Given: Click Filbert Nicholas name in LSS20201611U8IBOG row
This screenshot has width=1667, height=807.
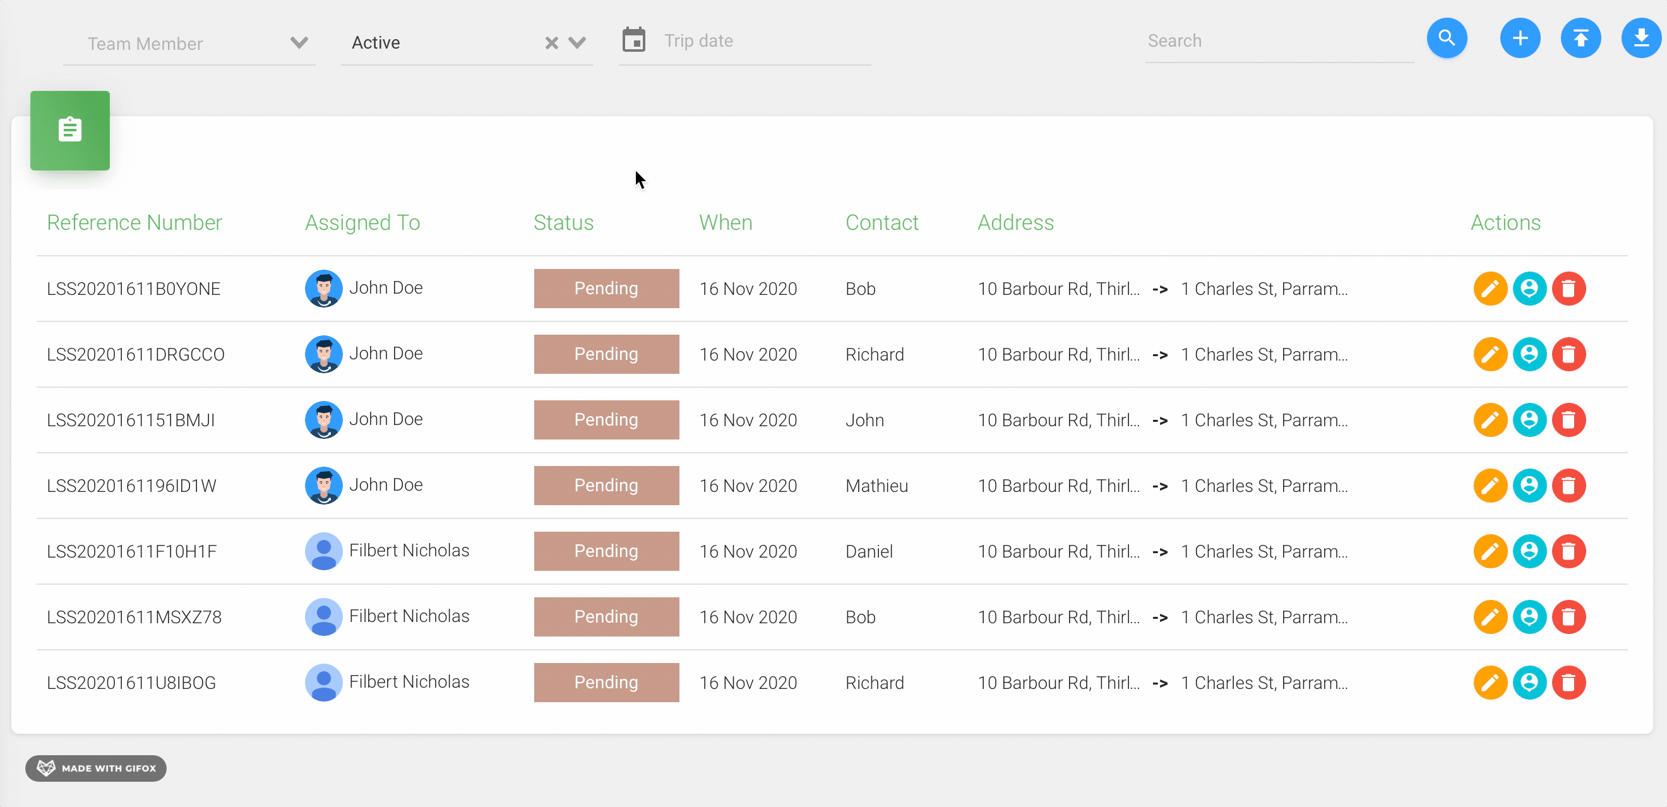Looking at the screenshot, I should (409, 682).
